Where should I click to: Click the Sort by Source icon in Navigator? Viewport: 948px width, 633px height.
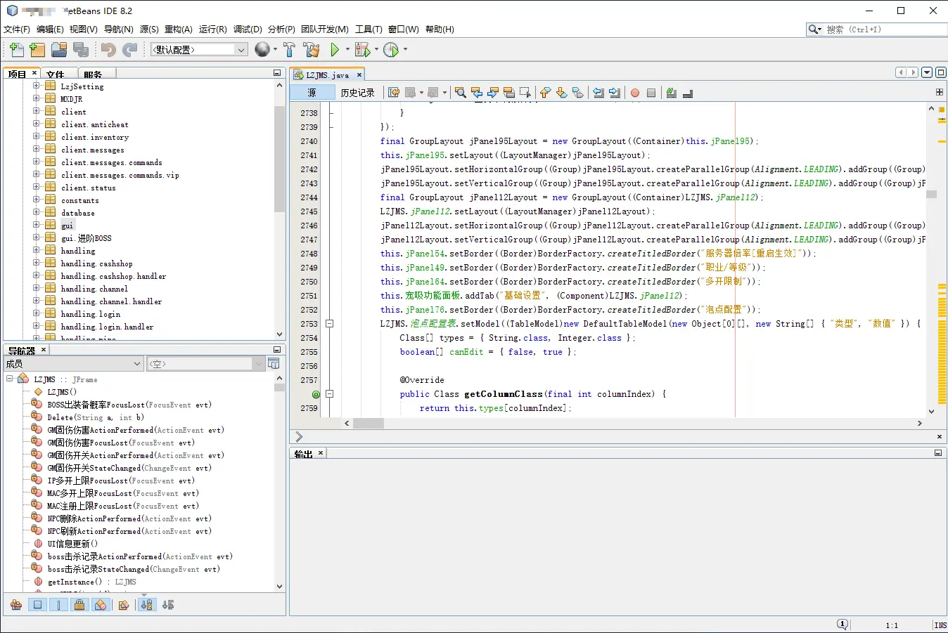coord(168,605)
